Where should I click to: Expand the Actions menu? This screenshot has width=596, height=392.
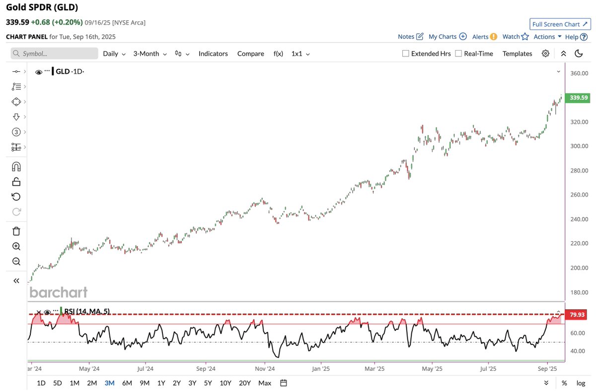tap(547, 37)
